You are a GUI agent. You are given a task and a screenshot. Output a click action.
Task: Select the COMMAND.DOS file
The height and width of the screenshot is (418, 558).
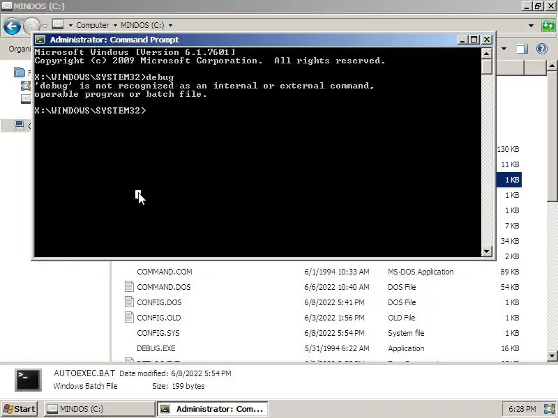tap(164, 287)
